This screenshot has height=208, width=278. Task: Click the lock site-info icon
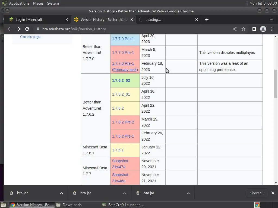tap(38, 29)
